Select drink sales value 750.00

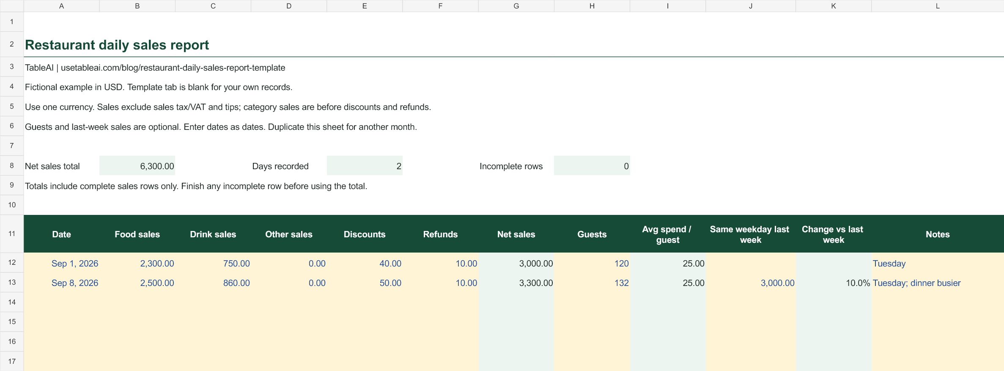[x=213, y=264]
